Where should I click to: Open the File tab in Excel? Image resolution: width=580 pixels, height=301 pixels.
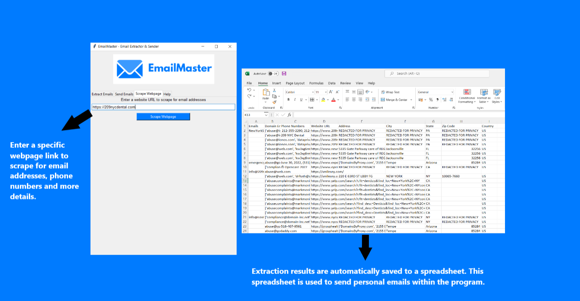click(249, 83)
